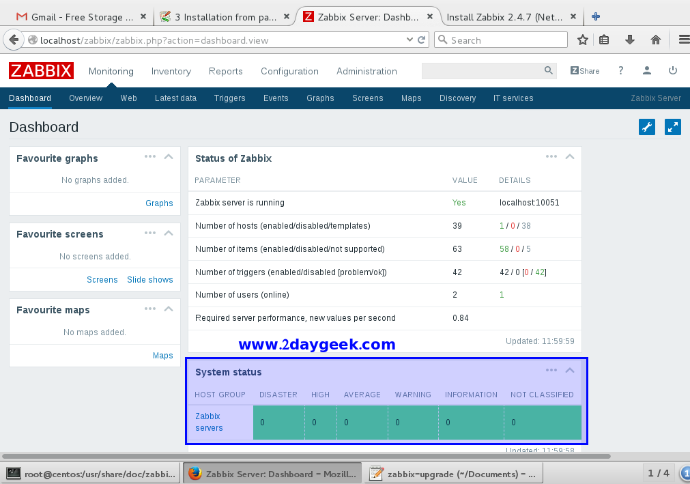Switch to Installation from packages tab
The height and width of the screenshot is (484, 690).
point(224,16)
